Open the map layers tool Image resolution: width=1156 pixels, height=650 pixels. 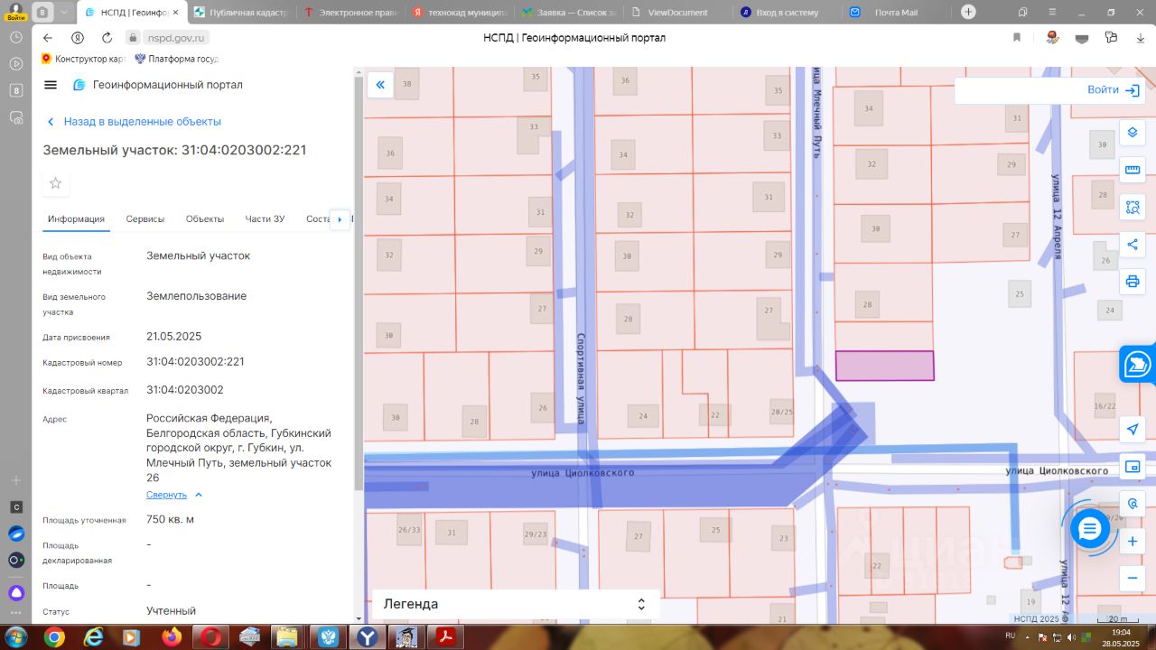1133,133
